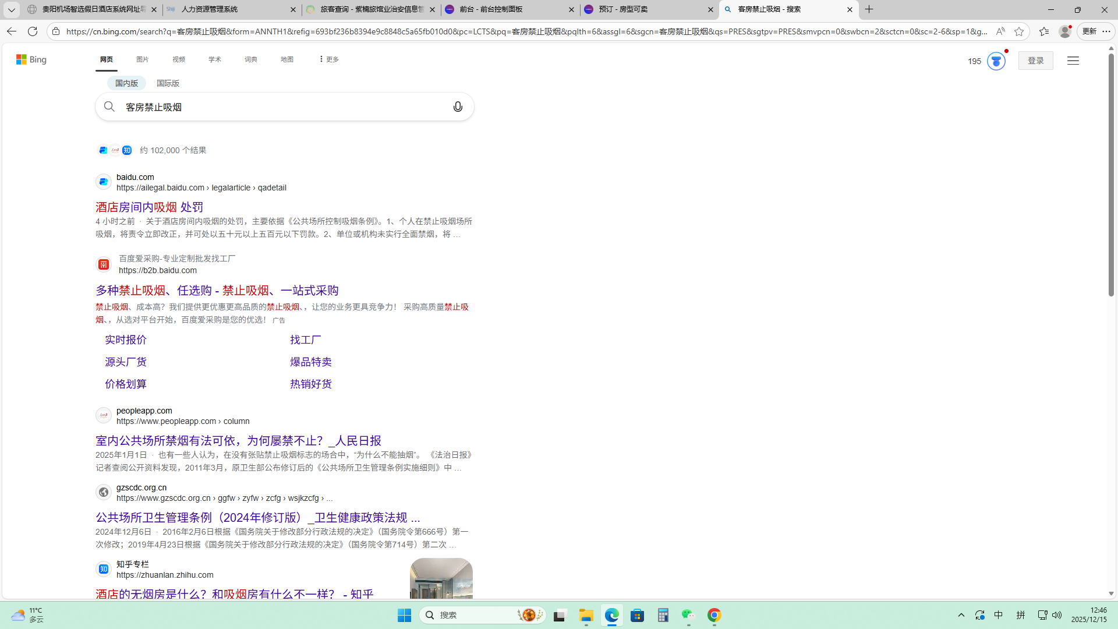Switch to 国际版 search version
The width and height of the screenshot is (1118, 629).
[x=168, y=83]
